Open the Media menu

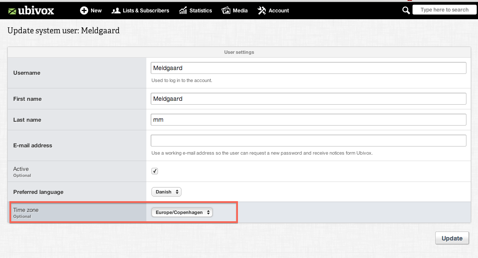(x=235, y=10)
